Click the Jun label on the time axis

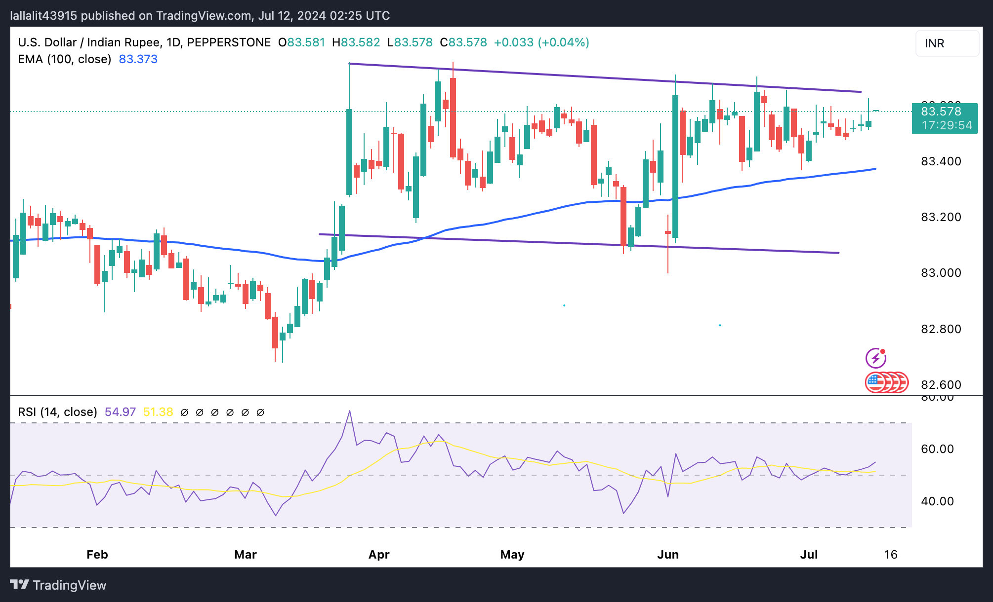pos(668,555)
